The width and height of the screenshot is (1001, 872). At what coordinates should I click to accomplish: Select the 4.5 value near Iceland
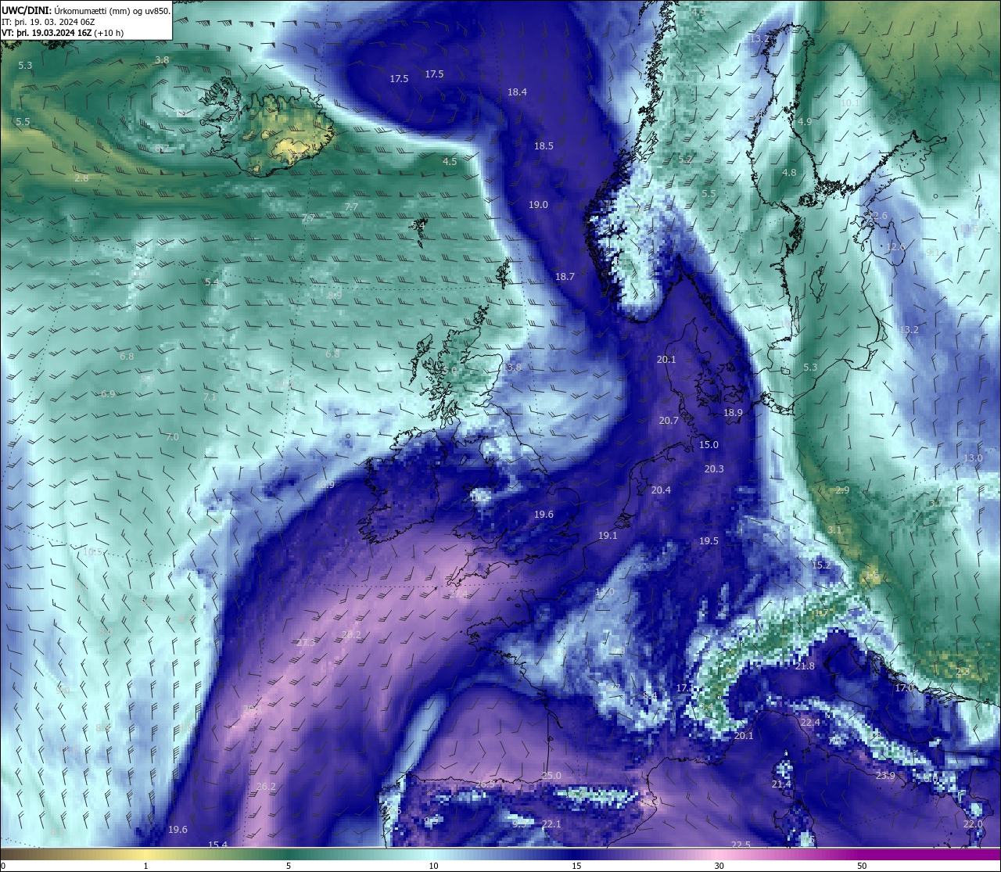pos(450,161)
